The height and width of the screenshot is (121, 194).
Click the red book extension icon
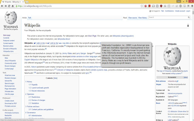(x=149, y=6)
